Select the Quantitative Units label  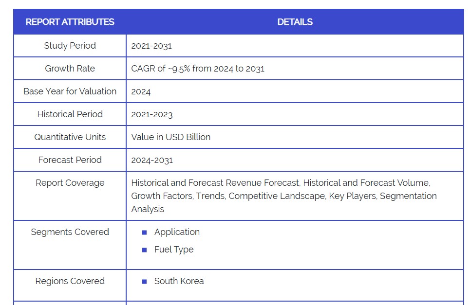tap(70, 137)
